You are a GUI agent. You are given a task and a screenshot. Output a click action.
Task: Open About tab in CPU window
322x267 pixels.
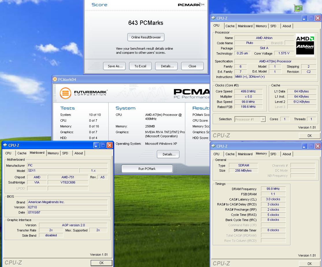tap(286, 26)
